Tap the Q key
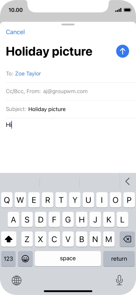Viewport: 136px width, 295px height. (x=7, y=200)
